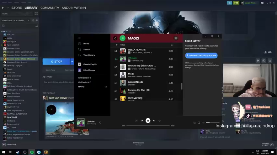Open game settings gear icon

[258, 61]
